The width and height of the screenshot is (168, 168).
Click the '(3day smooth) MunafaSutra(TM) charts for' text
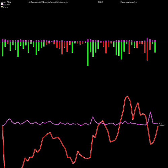pyautogui.click(x=48, y=2)
